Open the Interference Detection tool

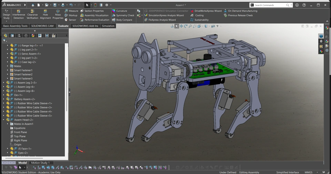19,14
